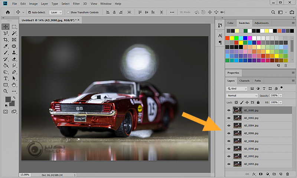Image resolution: width=297 pixels, height=178 pixels.
Task: Pick the red swatch color
Action: tap(228, 38)
